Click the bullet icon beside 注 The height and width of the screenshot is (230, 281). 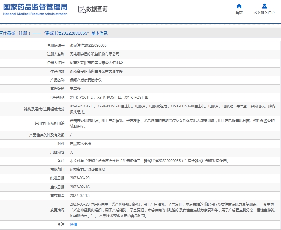(x=59, y=224)
